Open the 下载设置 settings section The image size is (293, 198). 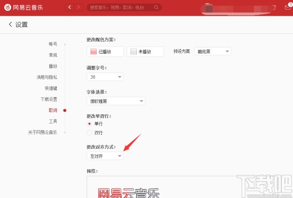(49, 99)
